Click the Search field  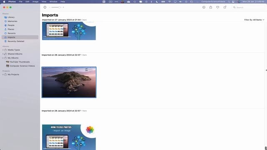248,7
